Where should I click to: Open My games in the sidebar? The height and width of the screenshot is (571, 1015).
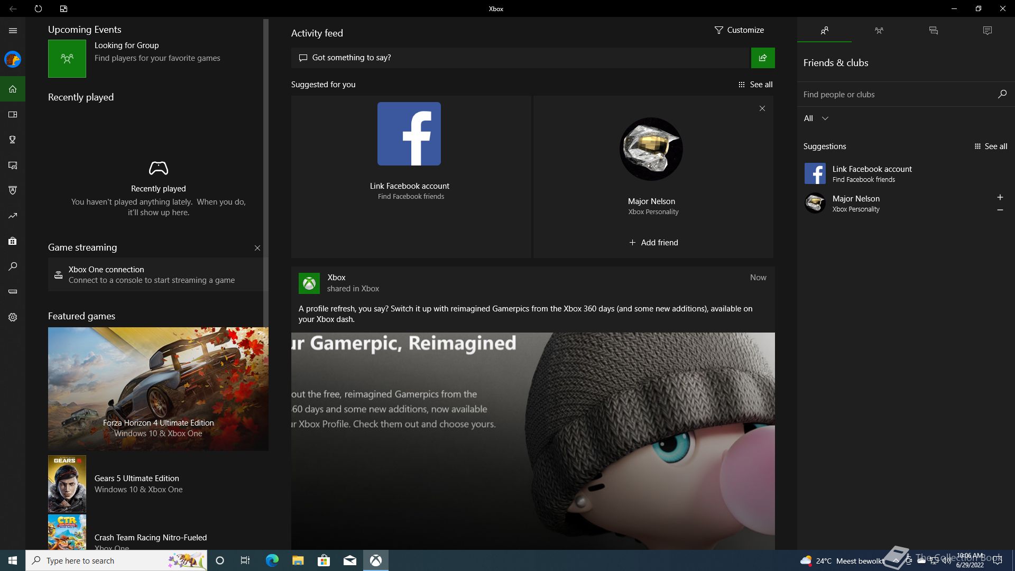(x=13, y=114)
